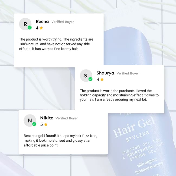176x176 pixels.
Task: Click Verified Buyer label beside Reena
Action: click(x=63, y=22)
